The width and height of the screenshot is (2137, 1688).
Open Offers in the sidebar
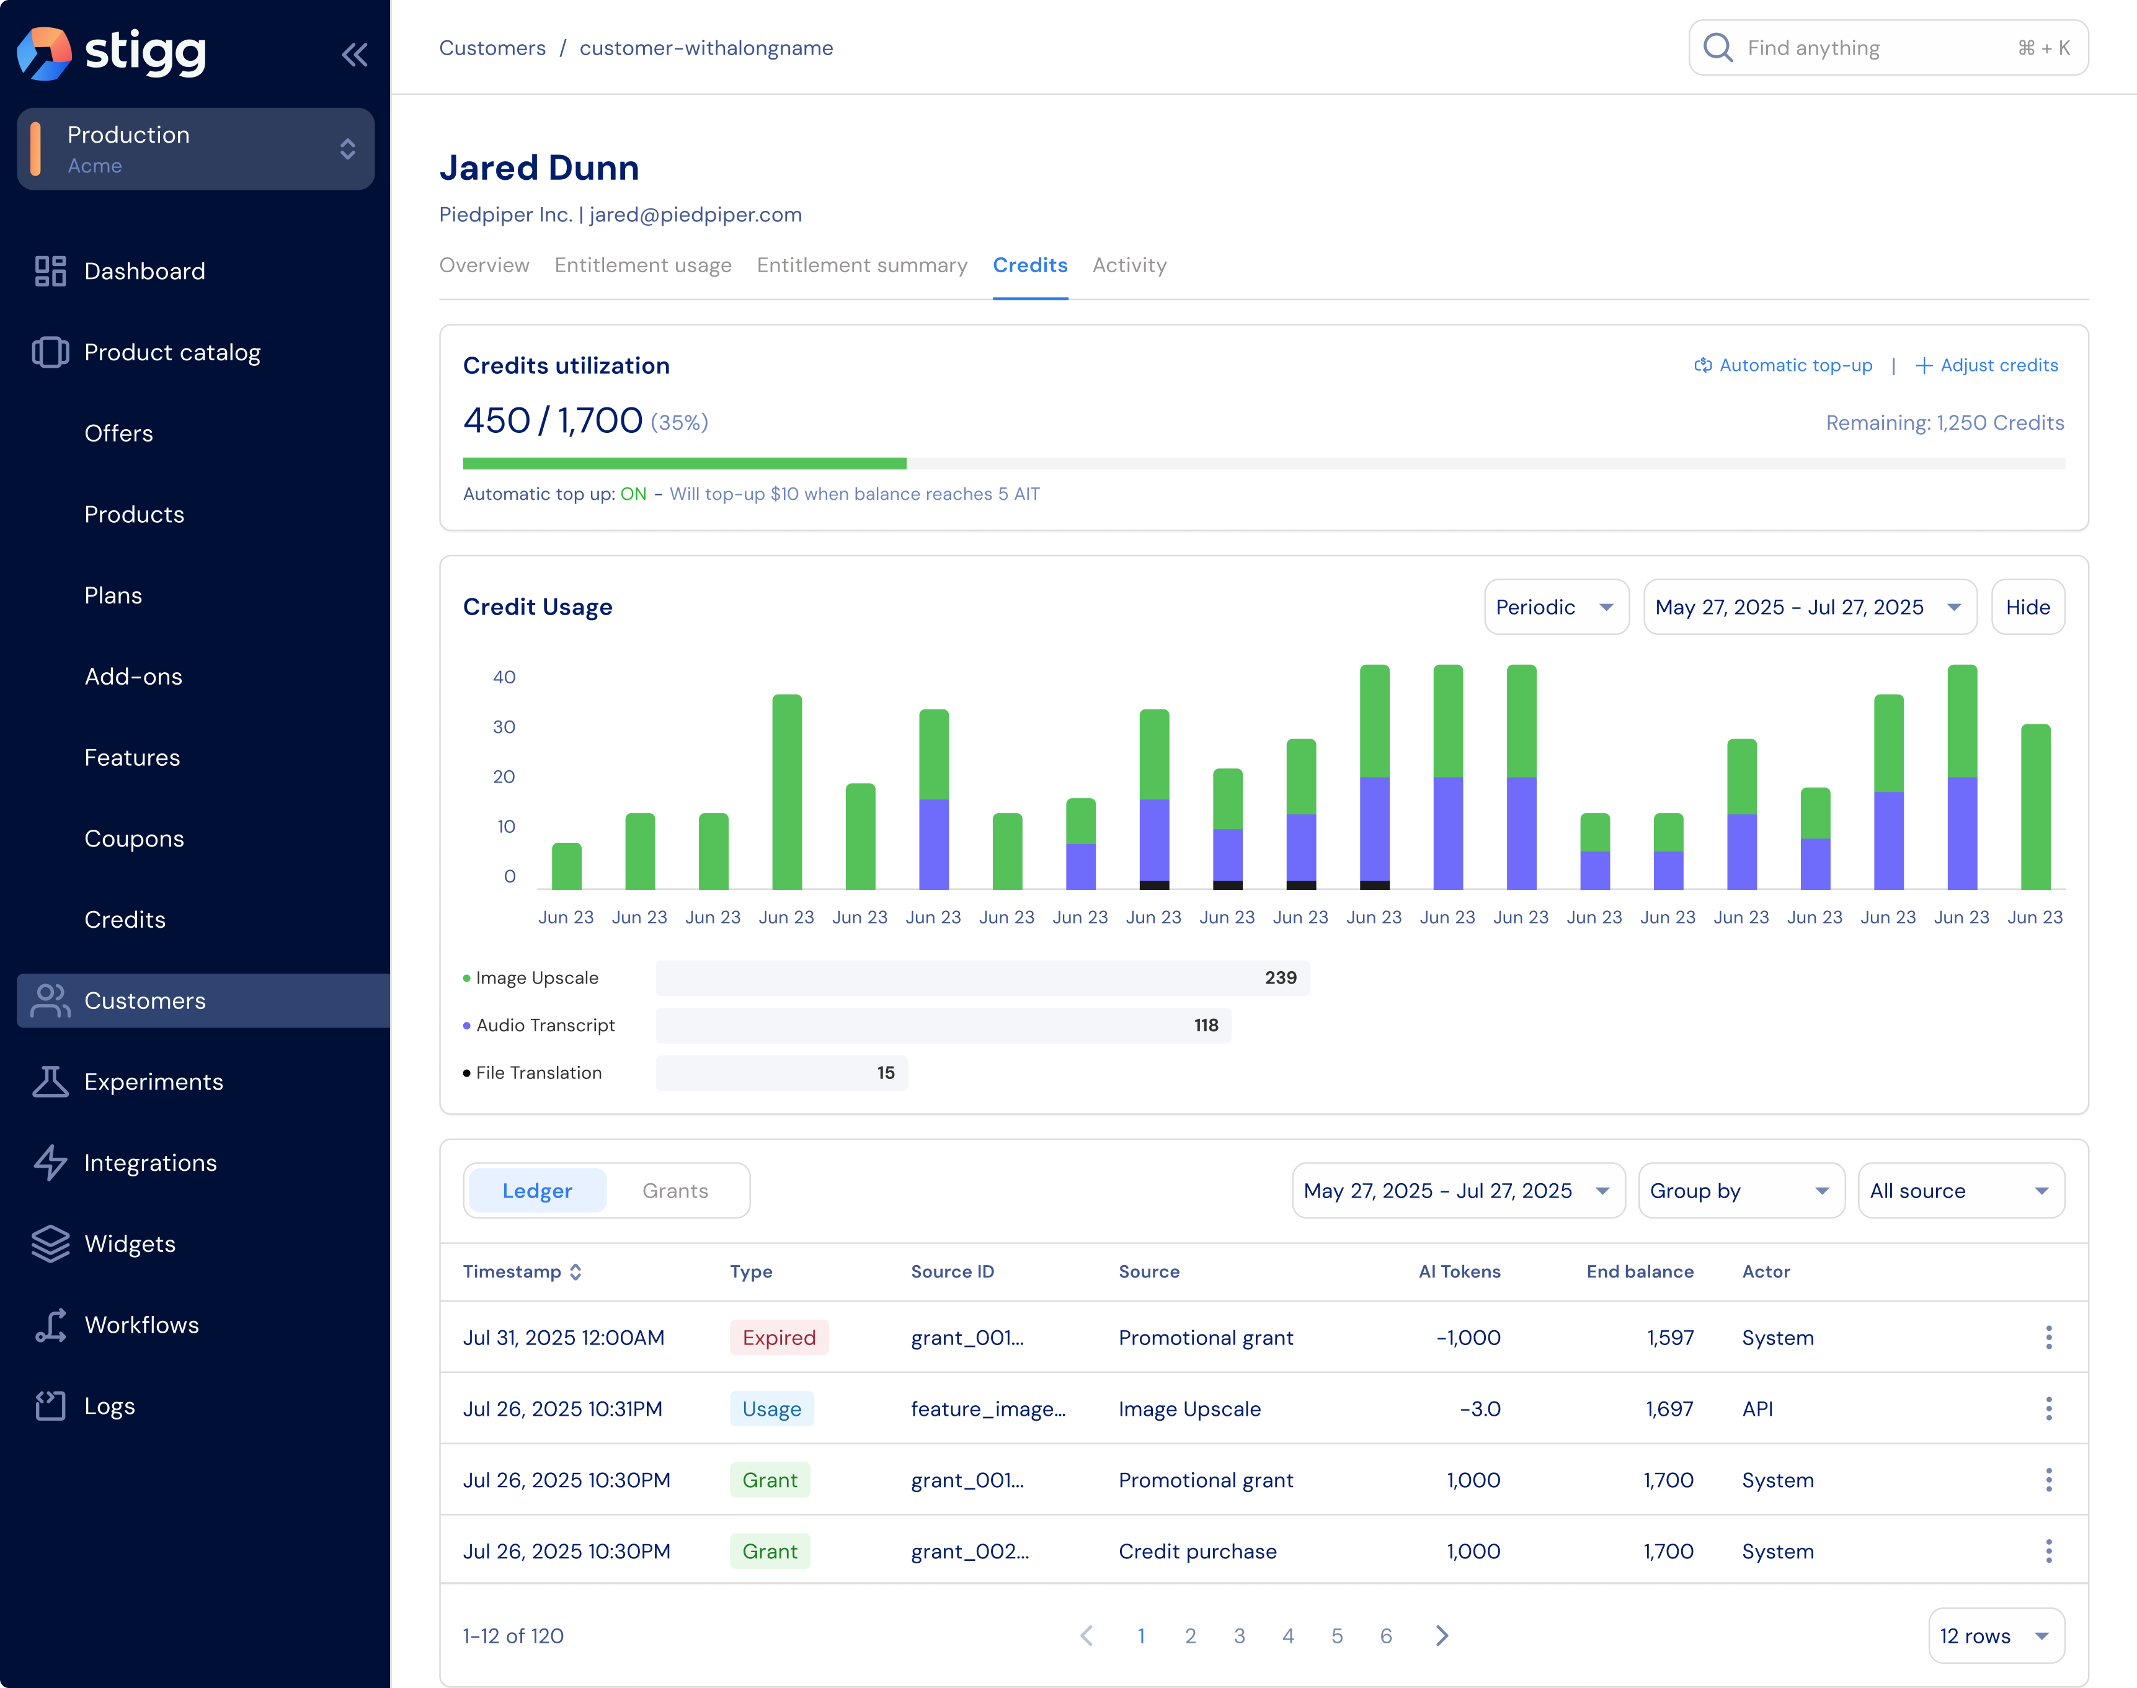coord(118,433)
